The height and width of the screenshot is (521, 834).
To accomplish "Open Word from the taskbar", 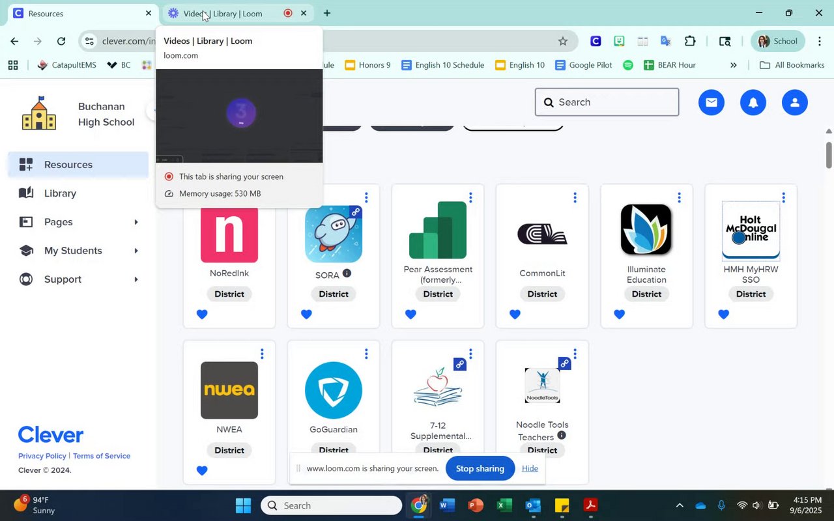I will 447,505.
